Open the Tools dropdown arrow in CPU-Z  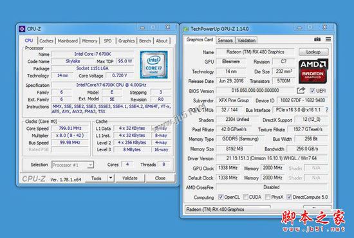click(x=111, y=178)
